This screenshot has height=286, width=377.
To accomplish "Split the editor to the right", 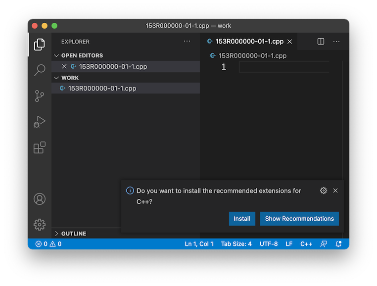I will tap(321, 42).
